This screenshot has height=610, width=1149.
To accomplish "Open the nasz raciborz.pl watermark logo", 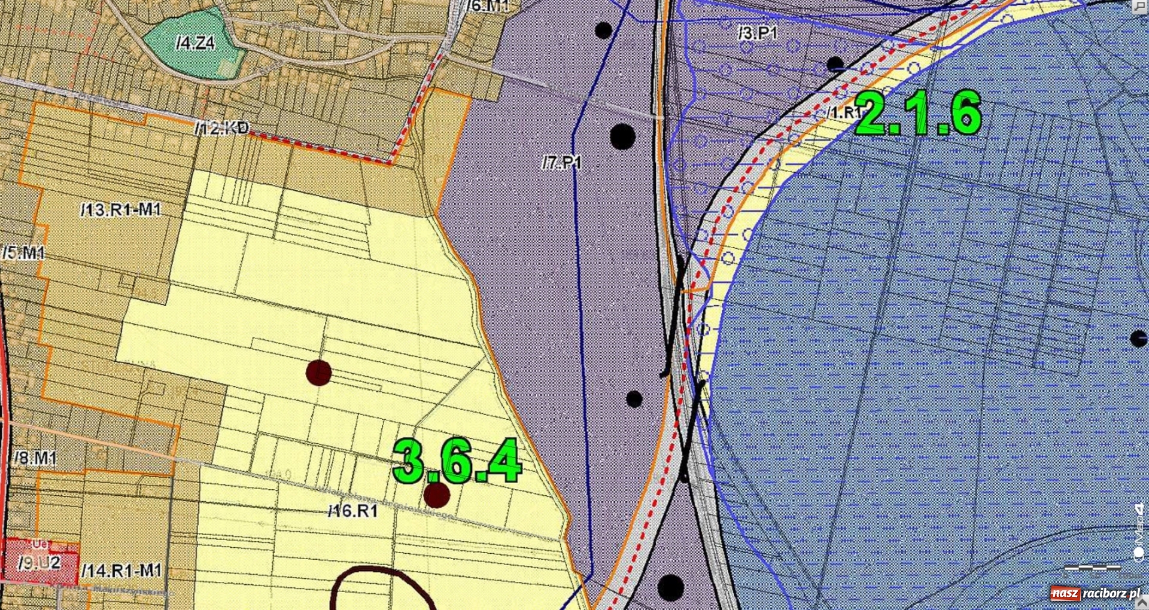I will click(1095, 593).
